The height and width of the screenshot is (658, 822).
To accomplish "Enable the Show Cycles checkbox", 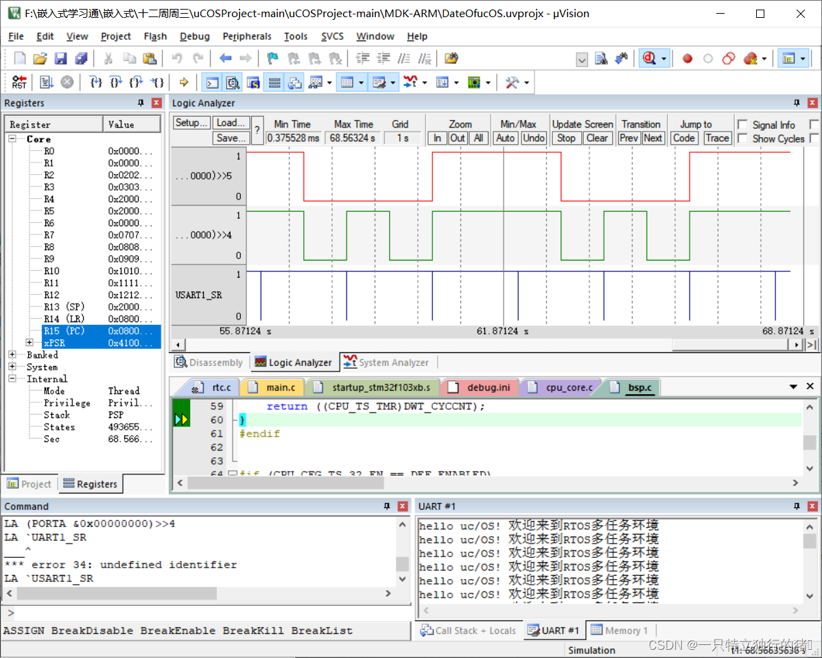I will 742,138.
